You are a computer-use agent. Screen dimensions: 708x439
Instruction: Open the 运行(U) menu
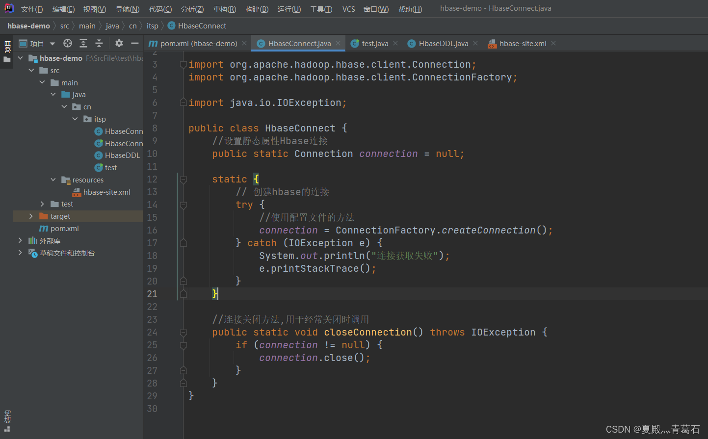coord(289,9)
